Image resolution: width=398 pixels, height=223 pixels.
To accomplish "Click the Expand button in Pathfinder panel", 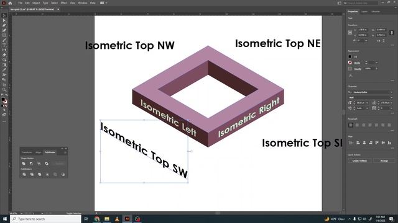I will (x=59, y=164).
